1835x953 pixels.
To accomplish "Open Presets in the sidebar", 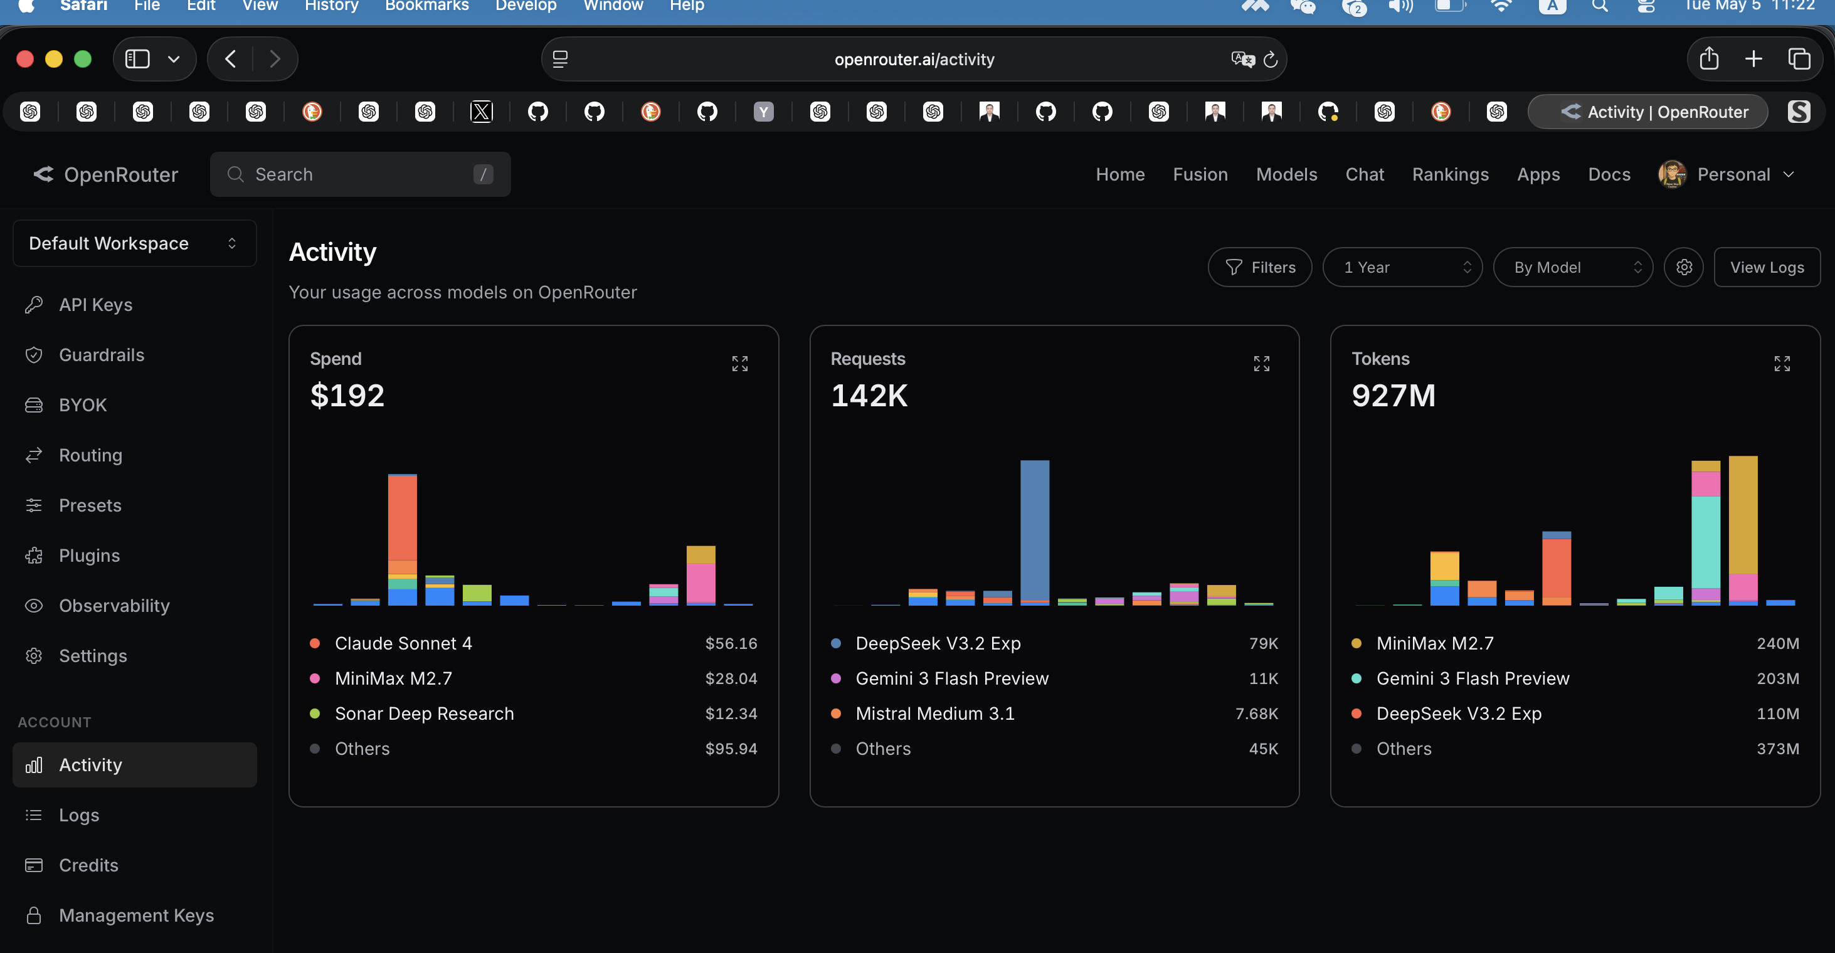I will click(x=135, y=506).
